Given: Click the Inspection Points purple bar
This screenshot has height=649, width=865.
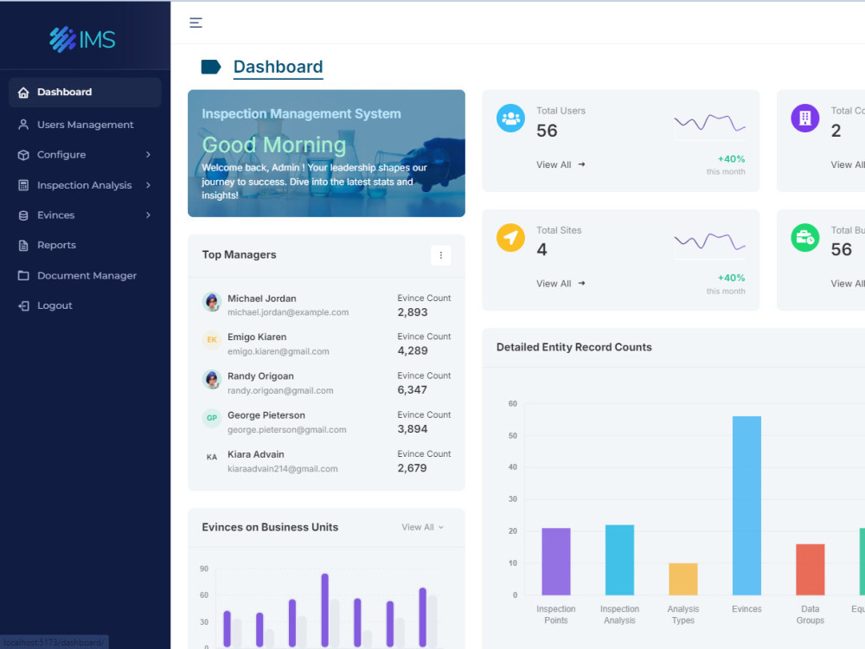Looking at the screenshot, I should [556, 562].
